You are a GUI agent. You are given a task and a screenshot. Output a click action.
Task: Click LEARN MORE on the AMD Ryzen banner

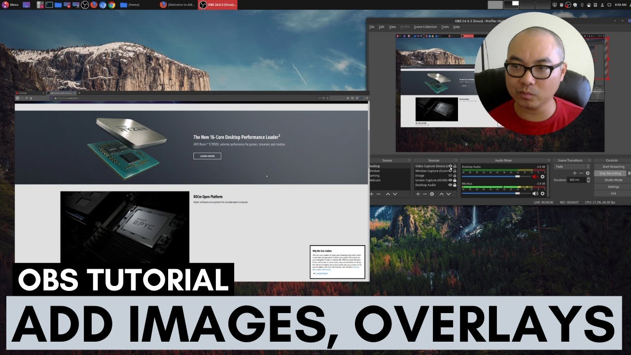tap(207, 156)
